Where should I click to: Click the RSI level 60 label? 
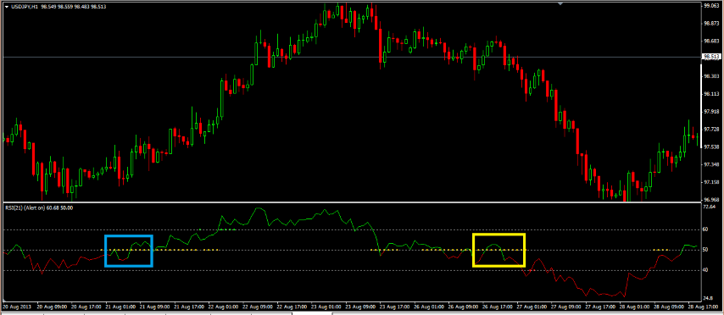tap(706, 229)
